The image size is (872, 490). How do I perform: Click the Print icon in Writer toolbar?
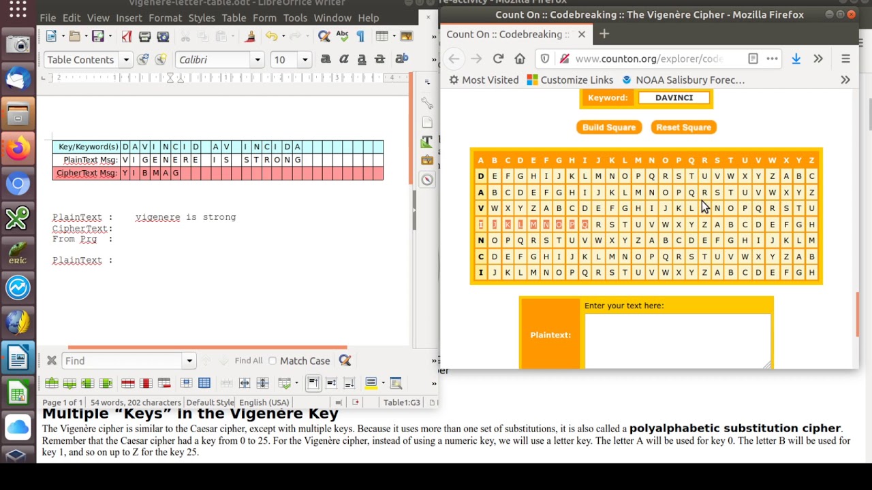pos(144,36)
